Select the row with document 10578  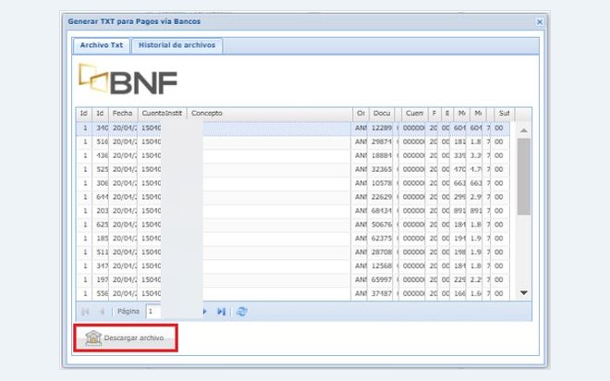click(x=293, y=183)
